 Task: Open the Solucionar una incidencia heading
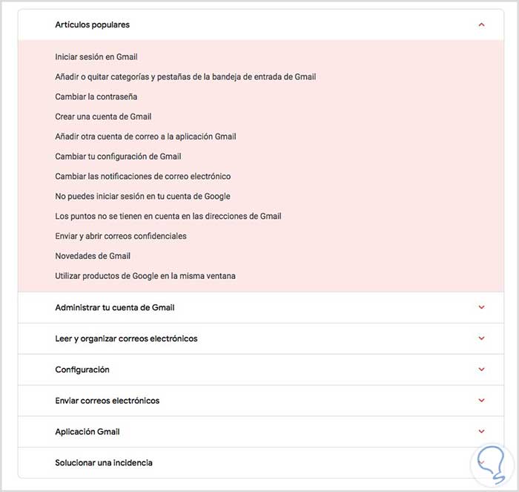[104, 462]
